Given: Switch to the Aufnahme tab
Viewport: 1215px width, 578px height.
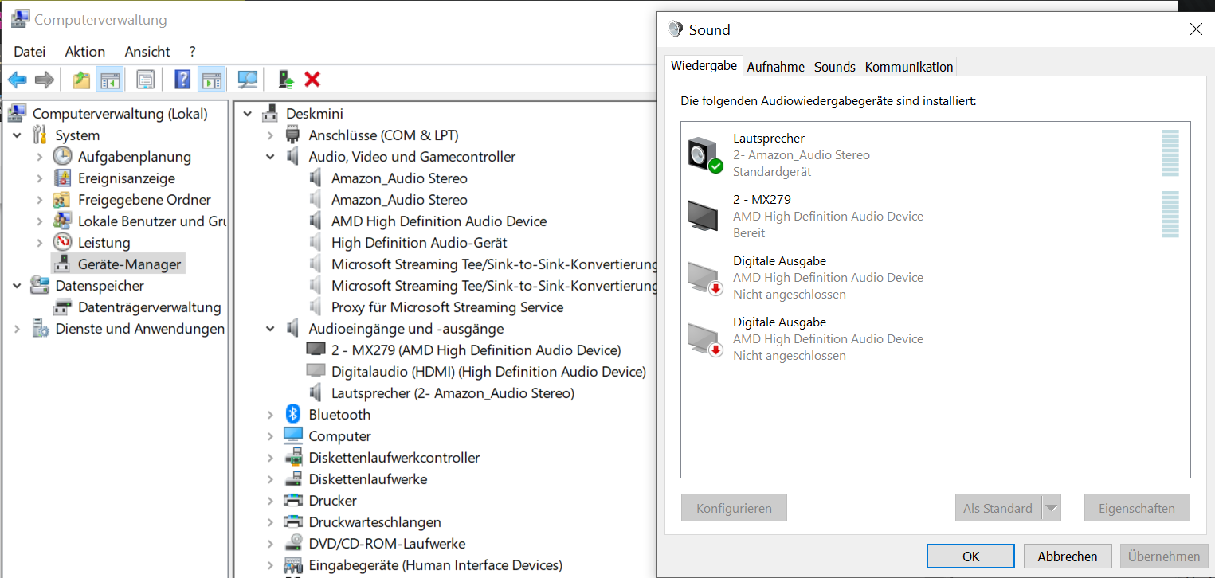Looking at the screenshot, I should pos(775,67).
